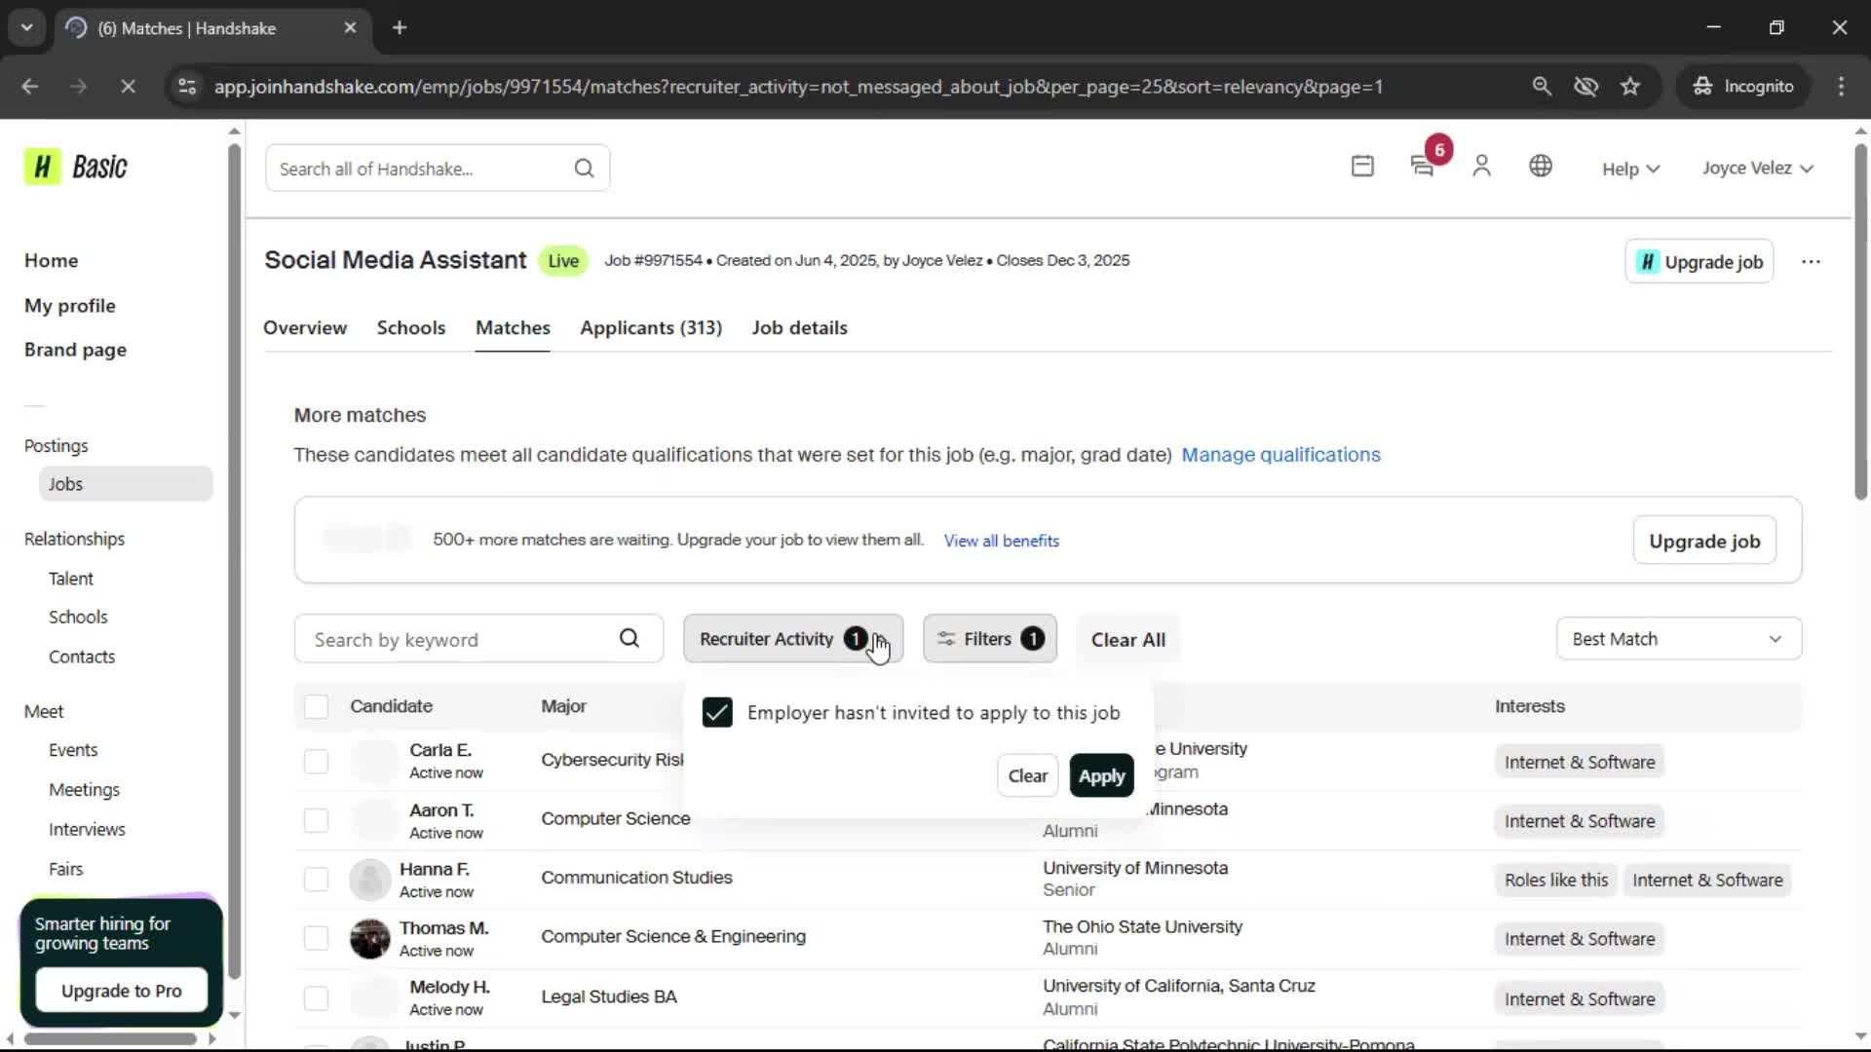The width and height of the screenshot is (1871, 1052).
Task: Open the three-dot job options menu
Action: tap(1811, 262)
